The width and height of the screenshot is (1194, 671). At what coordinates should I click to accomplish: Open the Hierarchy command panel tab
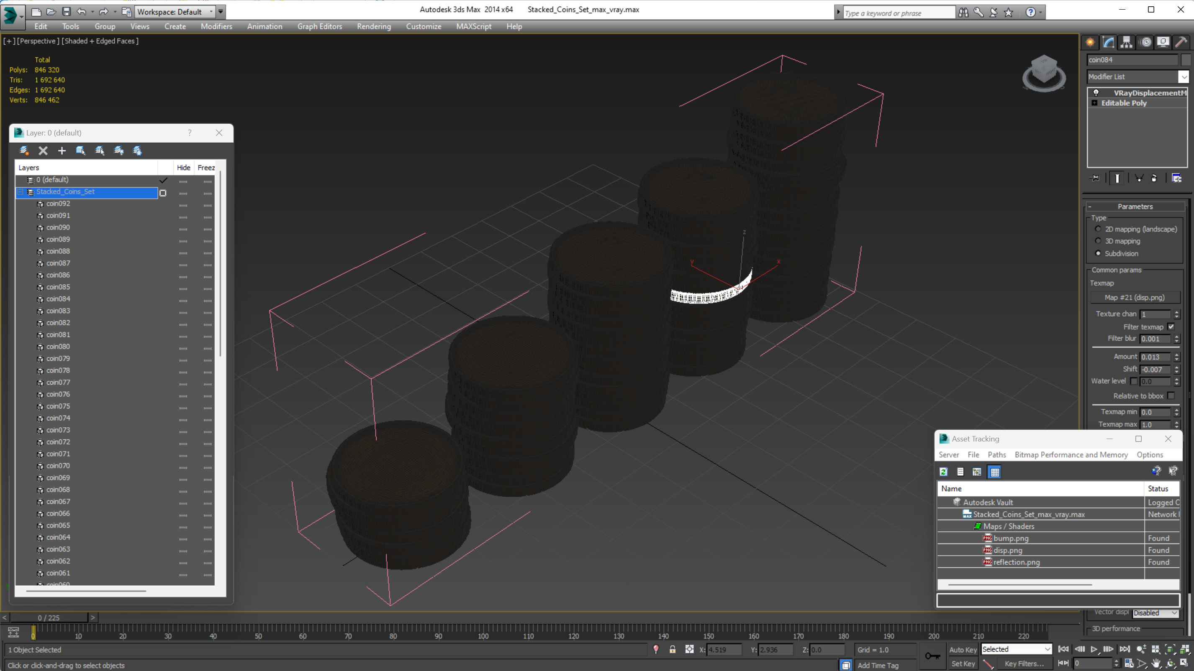1126,43
